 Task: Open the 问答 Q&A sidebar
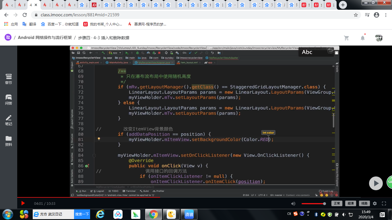coord(9,100)
